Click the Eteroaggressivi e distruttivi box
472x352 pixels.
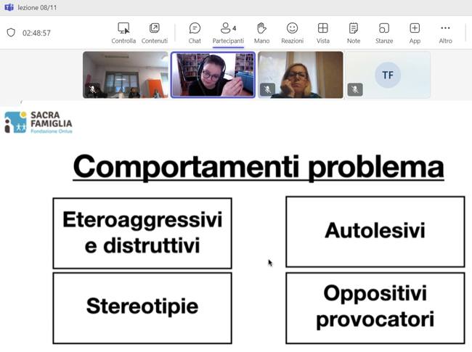(x=142, y=233)
